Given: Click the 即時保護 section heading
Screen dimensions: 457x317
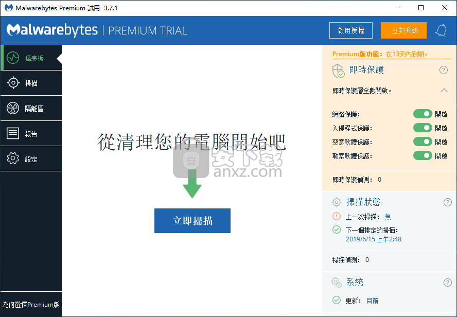Looking at the screenshot, I should [x=366, y=69].
